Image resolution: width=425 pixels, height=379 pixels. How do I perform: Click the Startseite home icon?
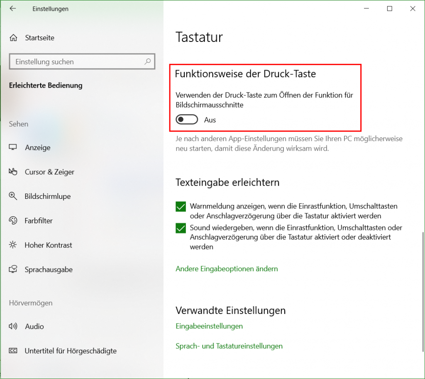14,37
